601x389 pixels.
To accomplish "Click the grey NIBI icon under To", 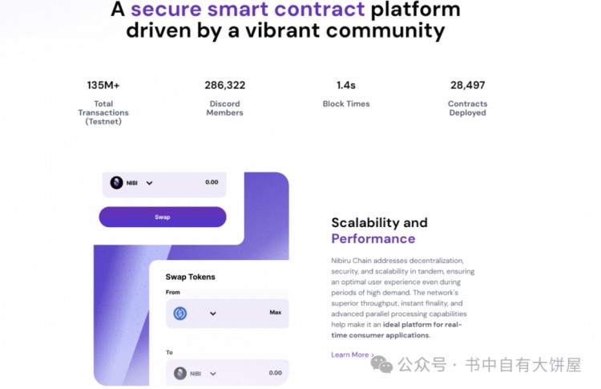I will pyautogui.click(x=180, y=373).
